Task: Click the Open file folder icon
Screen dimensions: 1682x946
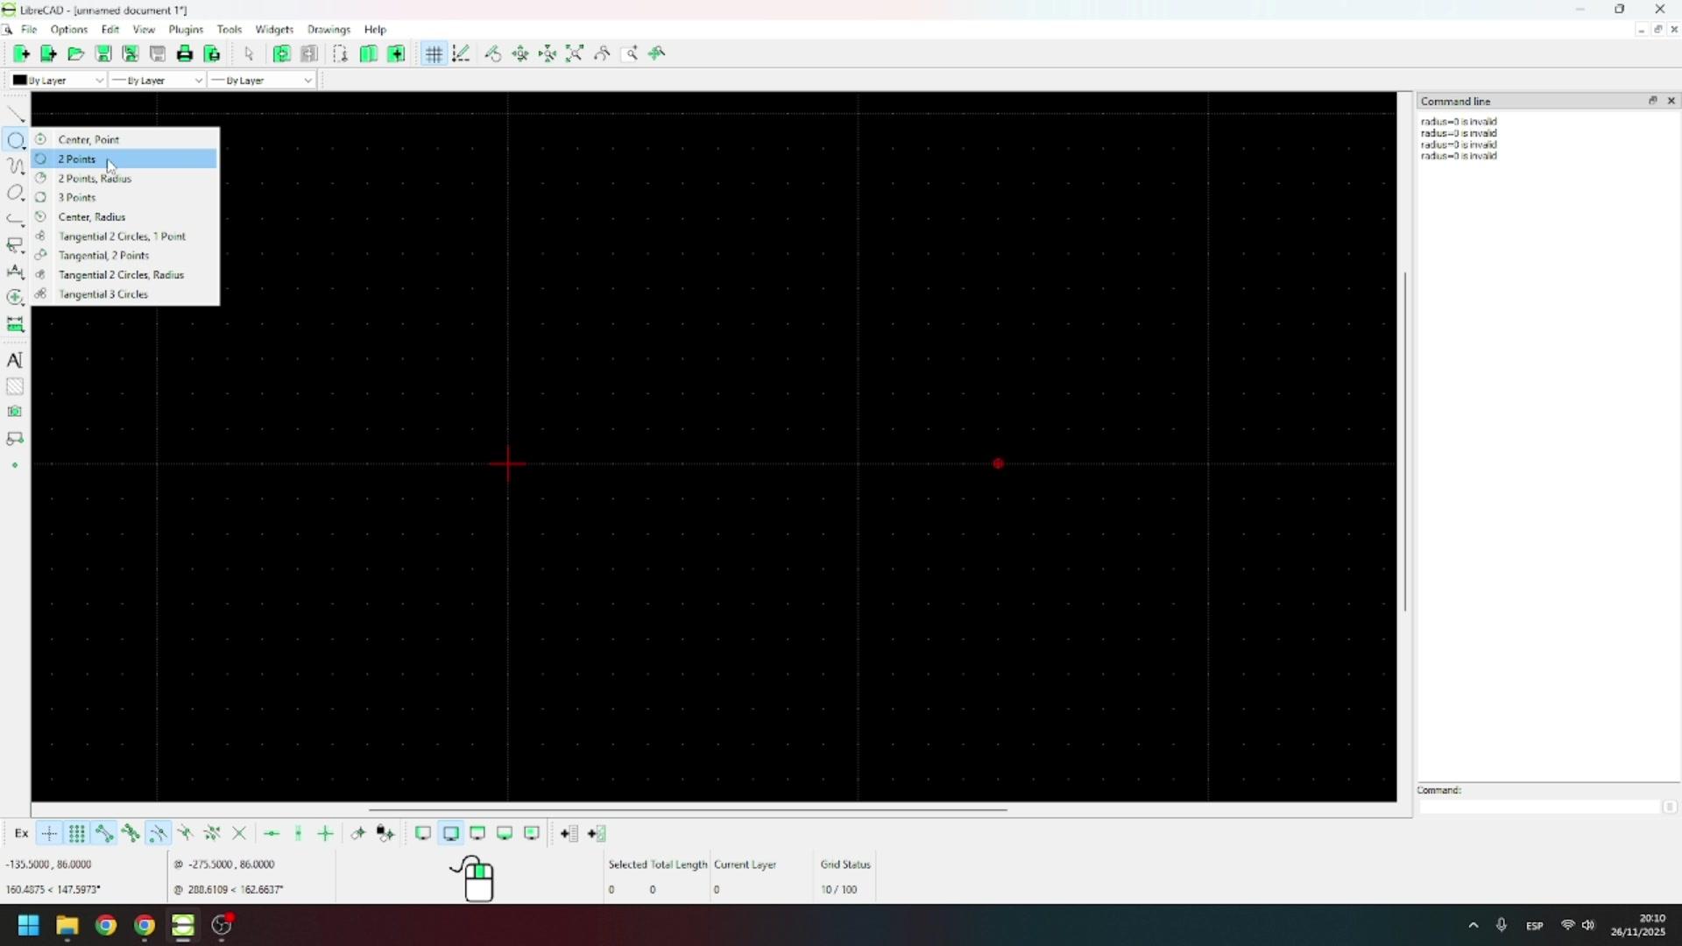Action: 75,54
